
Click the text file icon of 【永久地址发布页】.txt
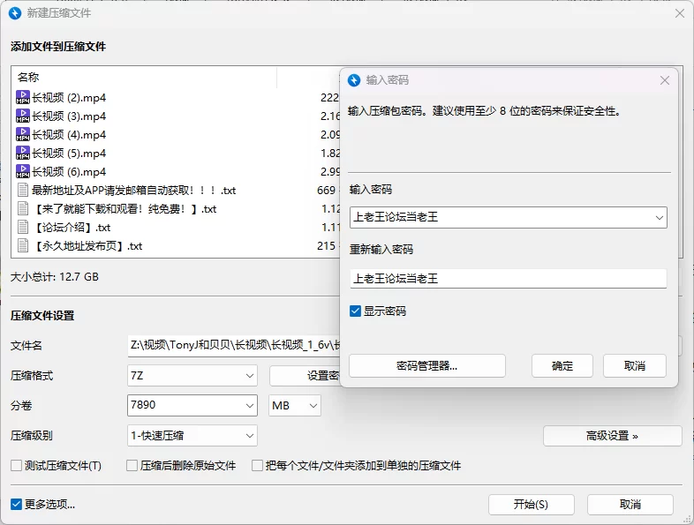23,246
